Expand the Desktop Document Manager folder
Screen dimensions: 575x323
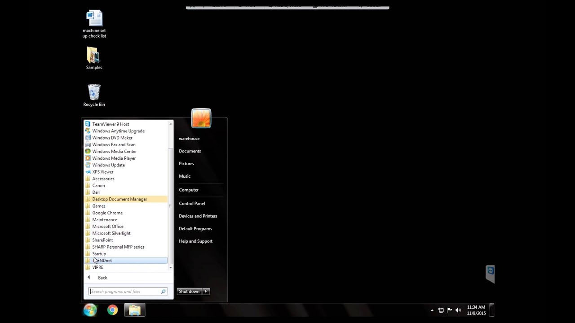[126, 199]
